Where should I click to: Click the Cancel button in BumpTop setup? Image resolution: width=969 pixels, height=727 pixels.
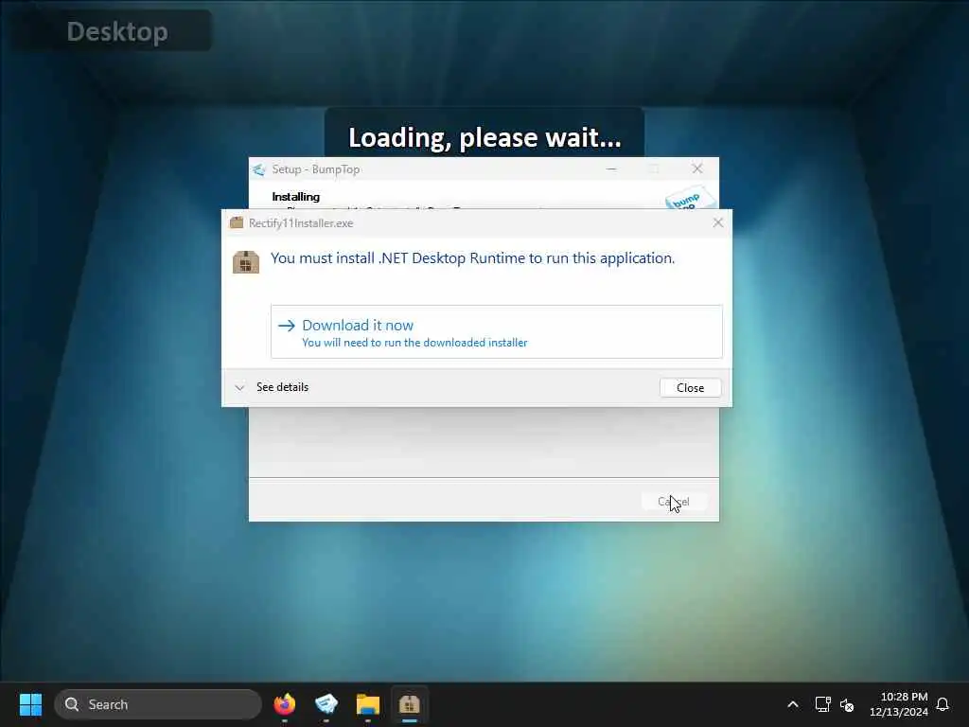tap(674, 502)
